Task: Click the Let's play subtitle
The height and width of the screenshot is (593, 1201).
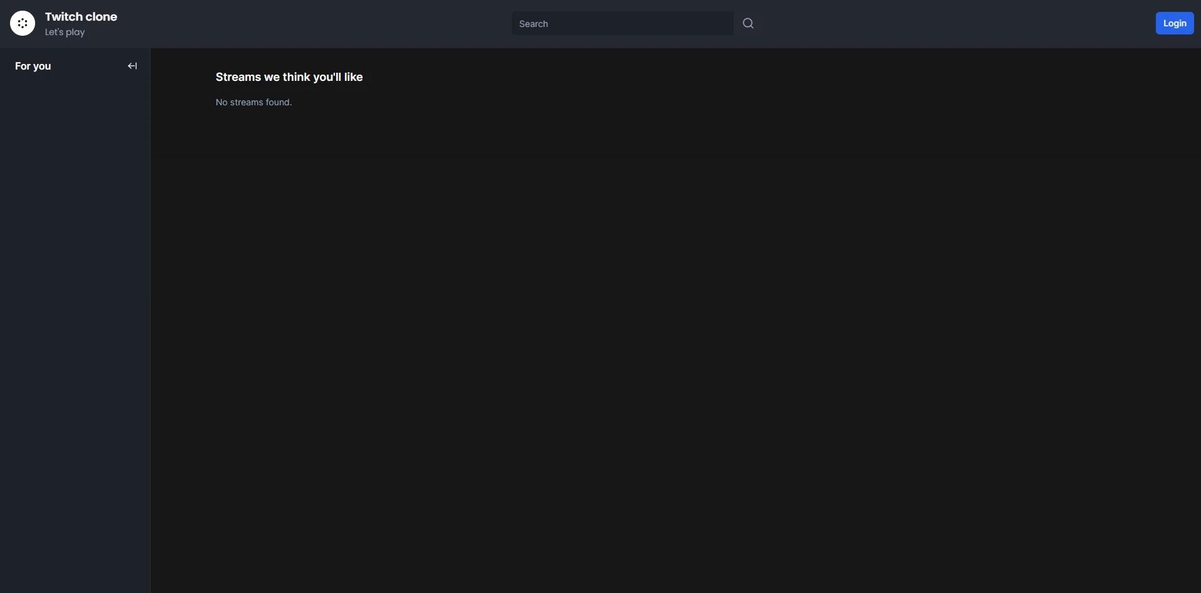Action: point(65,32)
